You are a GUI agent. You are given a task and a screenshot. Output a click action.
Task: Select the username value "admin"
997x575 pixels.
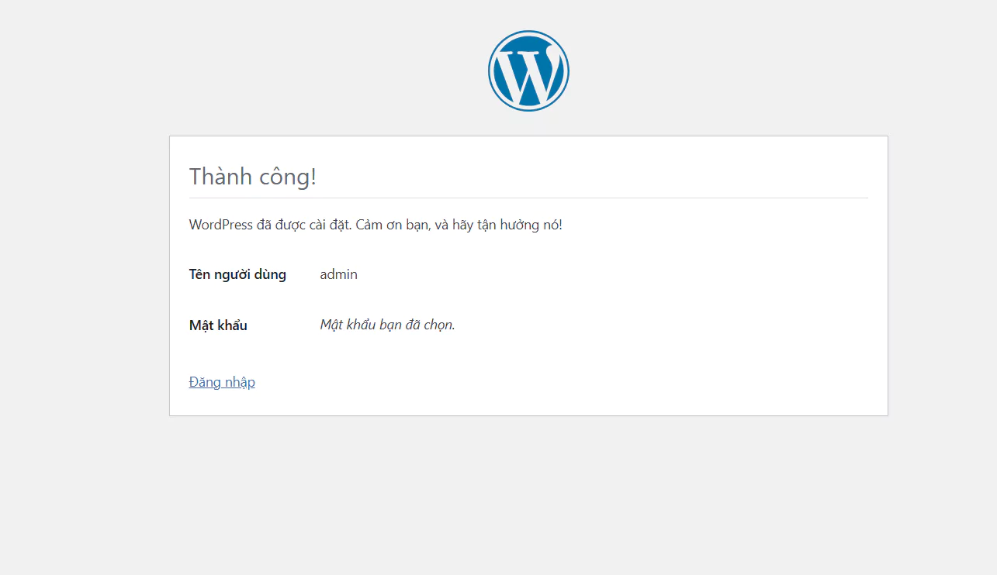click(x=339, y=274)
